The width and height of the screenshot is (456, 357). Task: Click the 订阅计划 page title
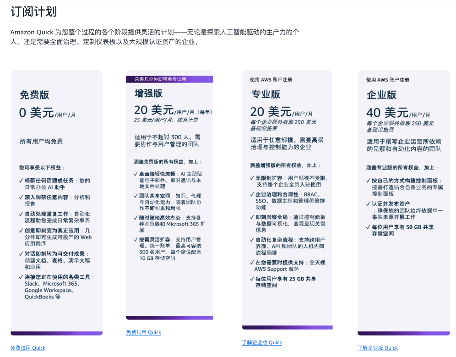(x=33, y=11)
